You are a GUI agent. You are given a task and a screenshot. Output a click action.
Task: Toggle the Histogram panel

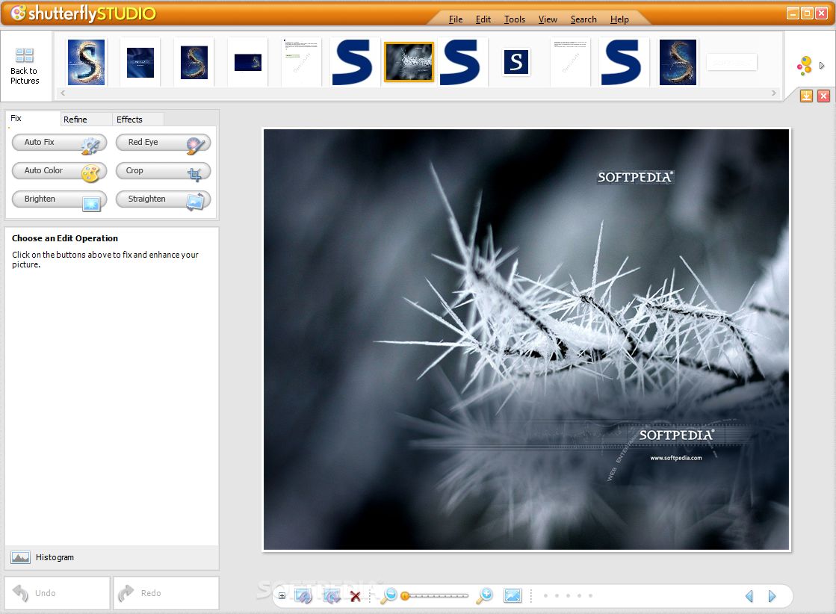43,557
